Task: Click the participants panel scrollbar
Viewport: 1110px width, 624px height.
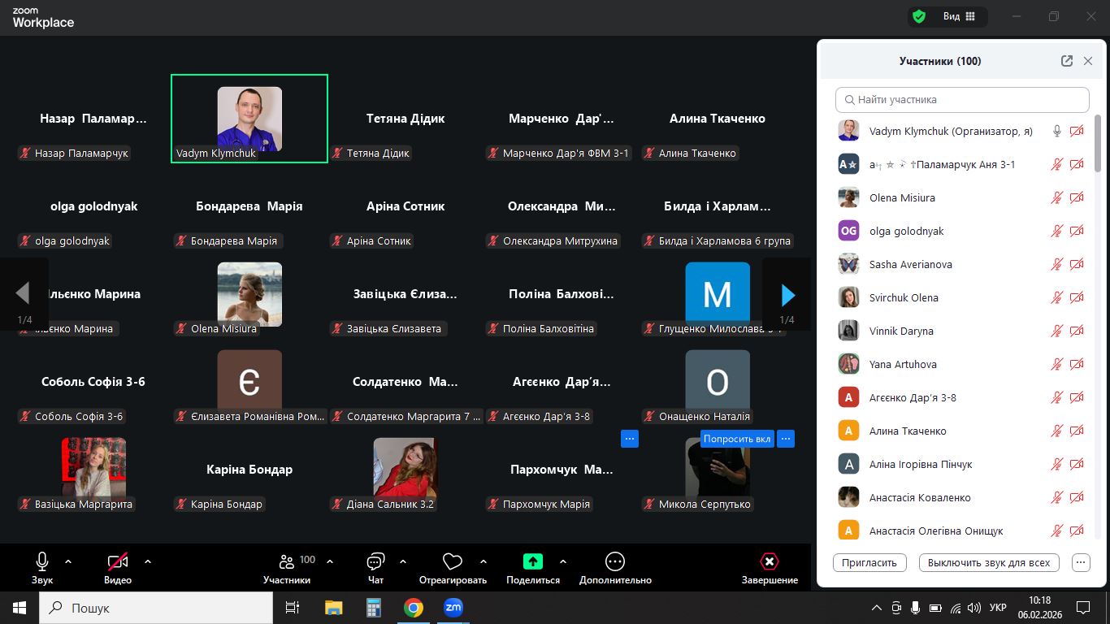Action: (1098, 142)
